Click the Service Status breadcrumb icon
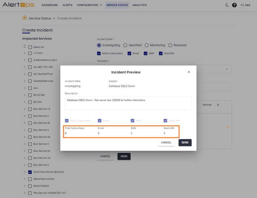 tap(25, 18)
